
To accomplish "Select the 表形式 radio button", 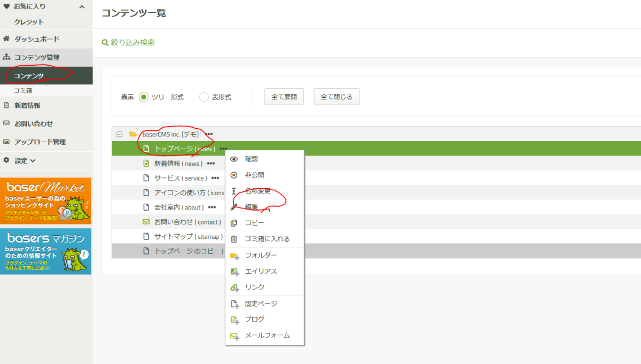I will click(204, 97).
